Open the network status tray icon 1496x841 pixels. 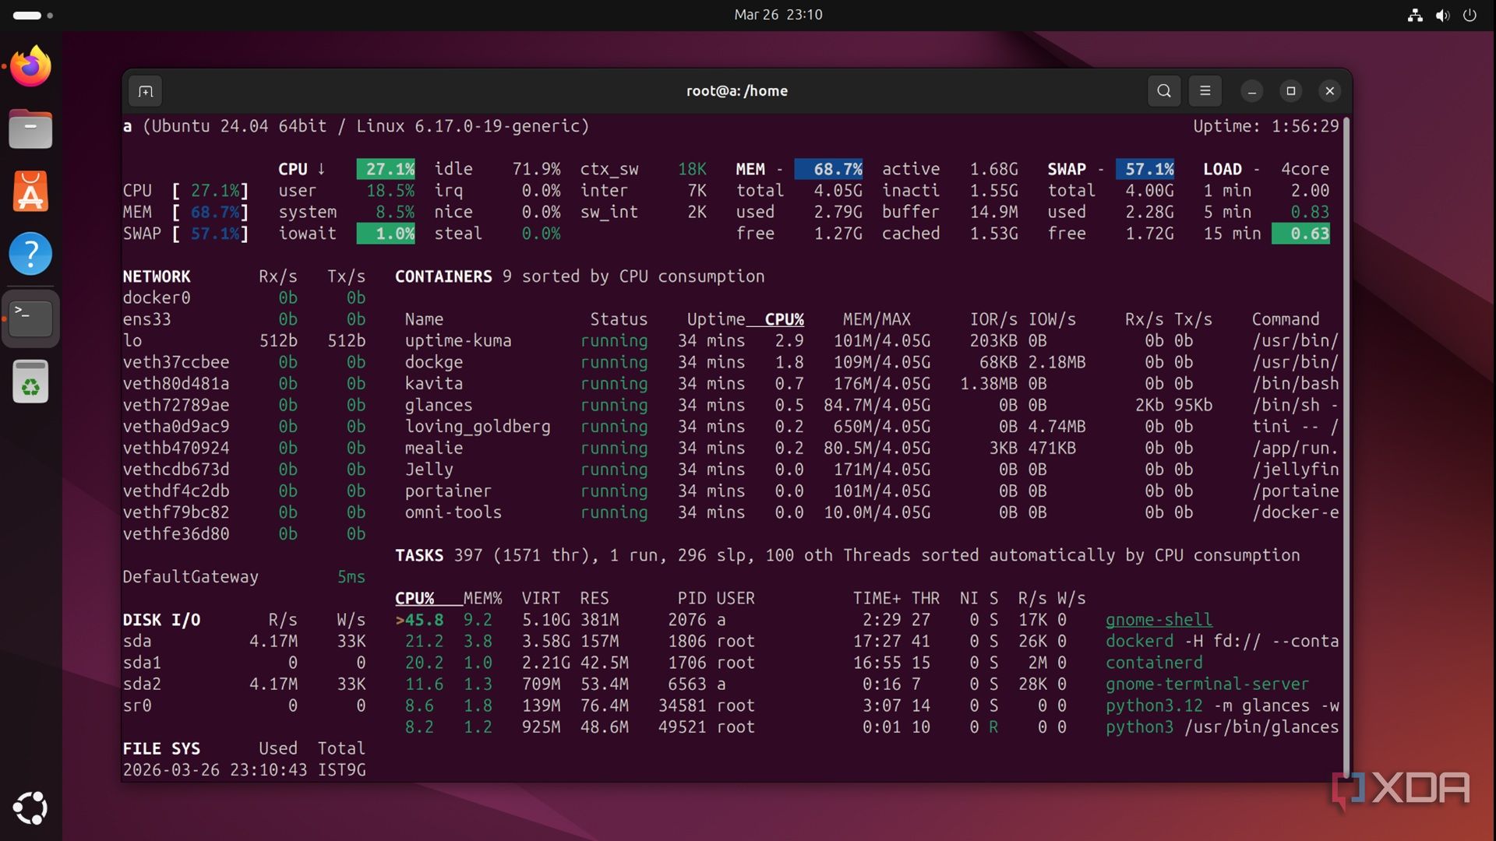tap(1415, 15)
